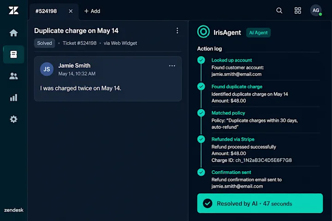Viewport: 332px width, 221px height.
Task: Open the Customers icon in sidebar
Action: click(x=13, y=76)
